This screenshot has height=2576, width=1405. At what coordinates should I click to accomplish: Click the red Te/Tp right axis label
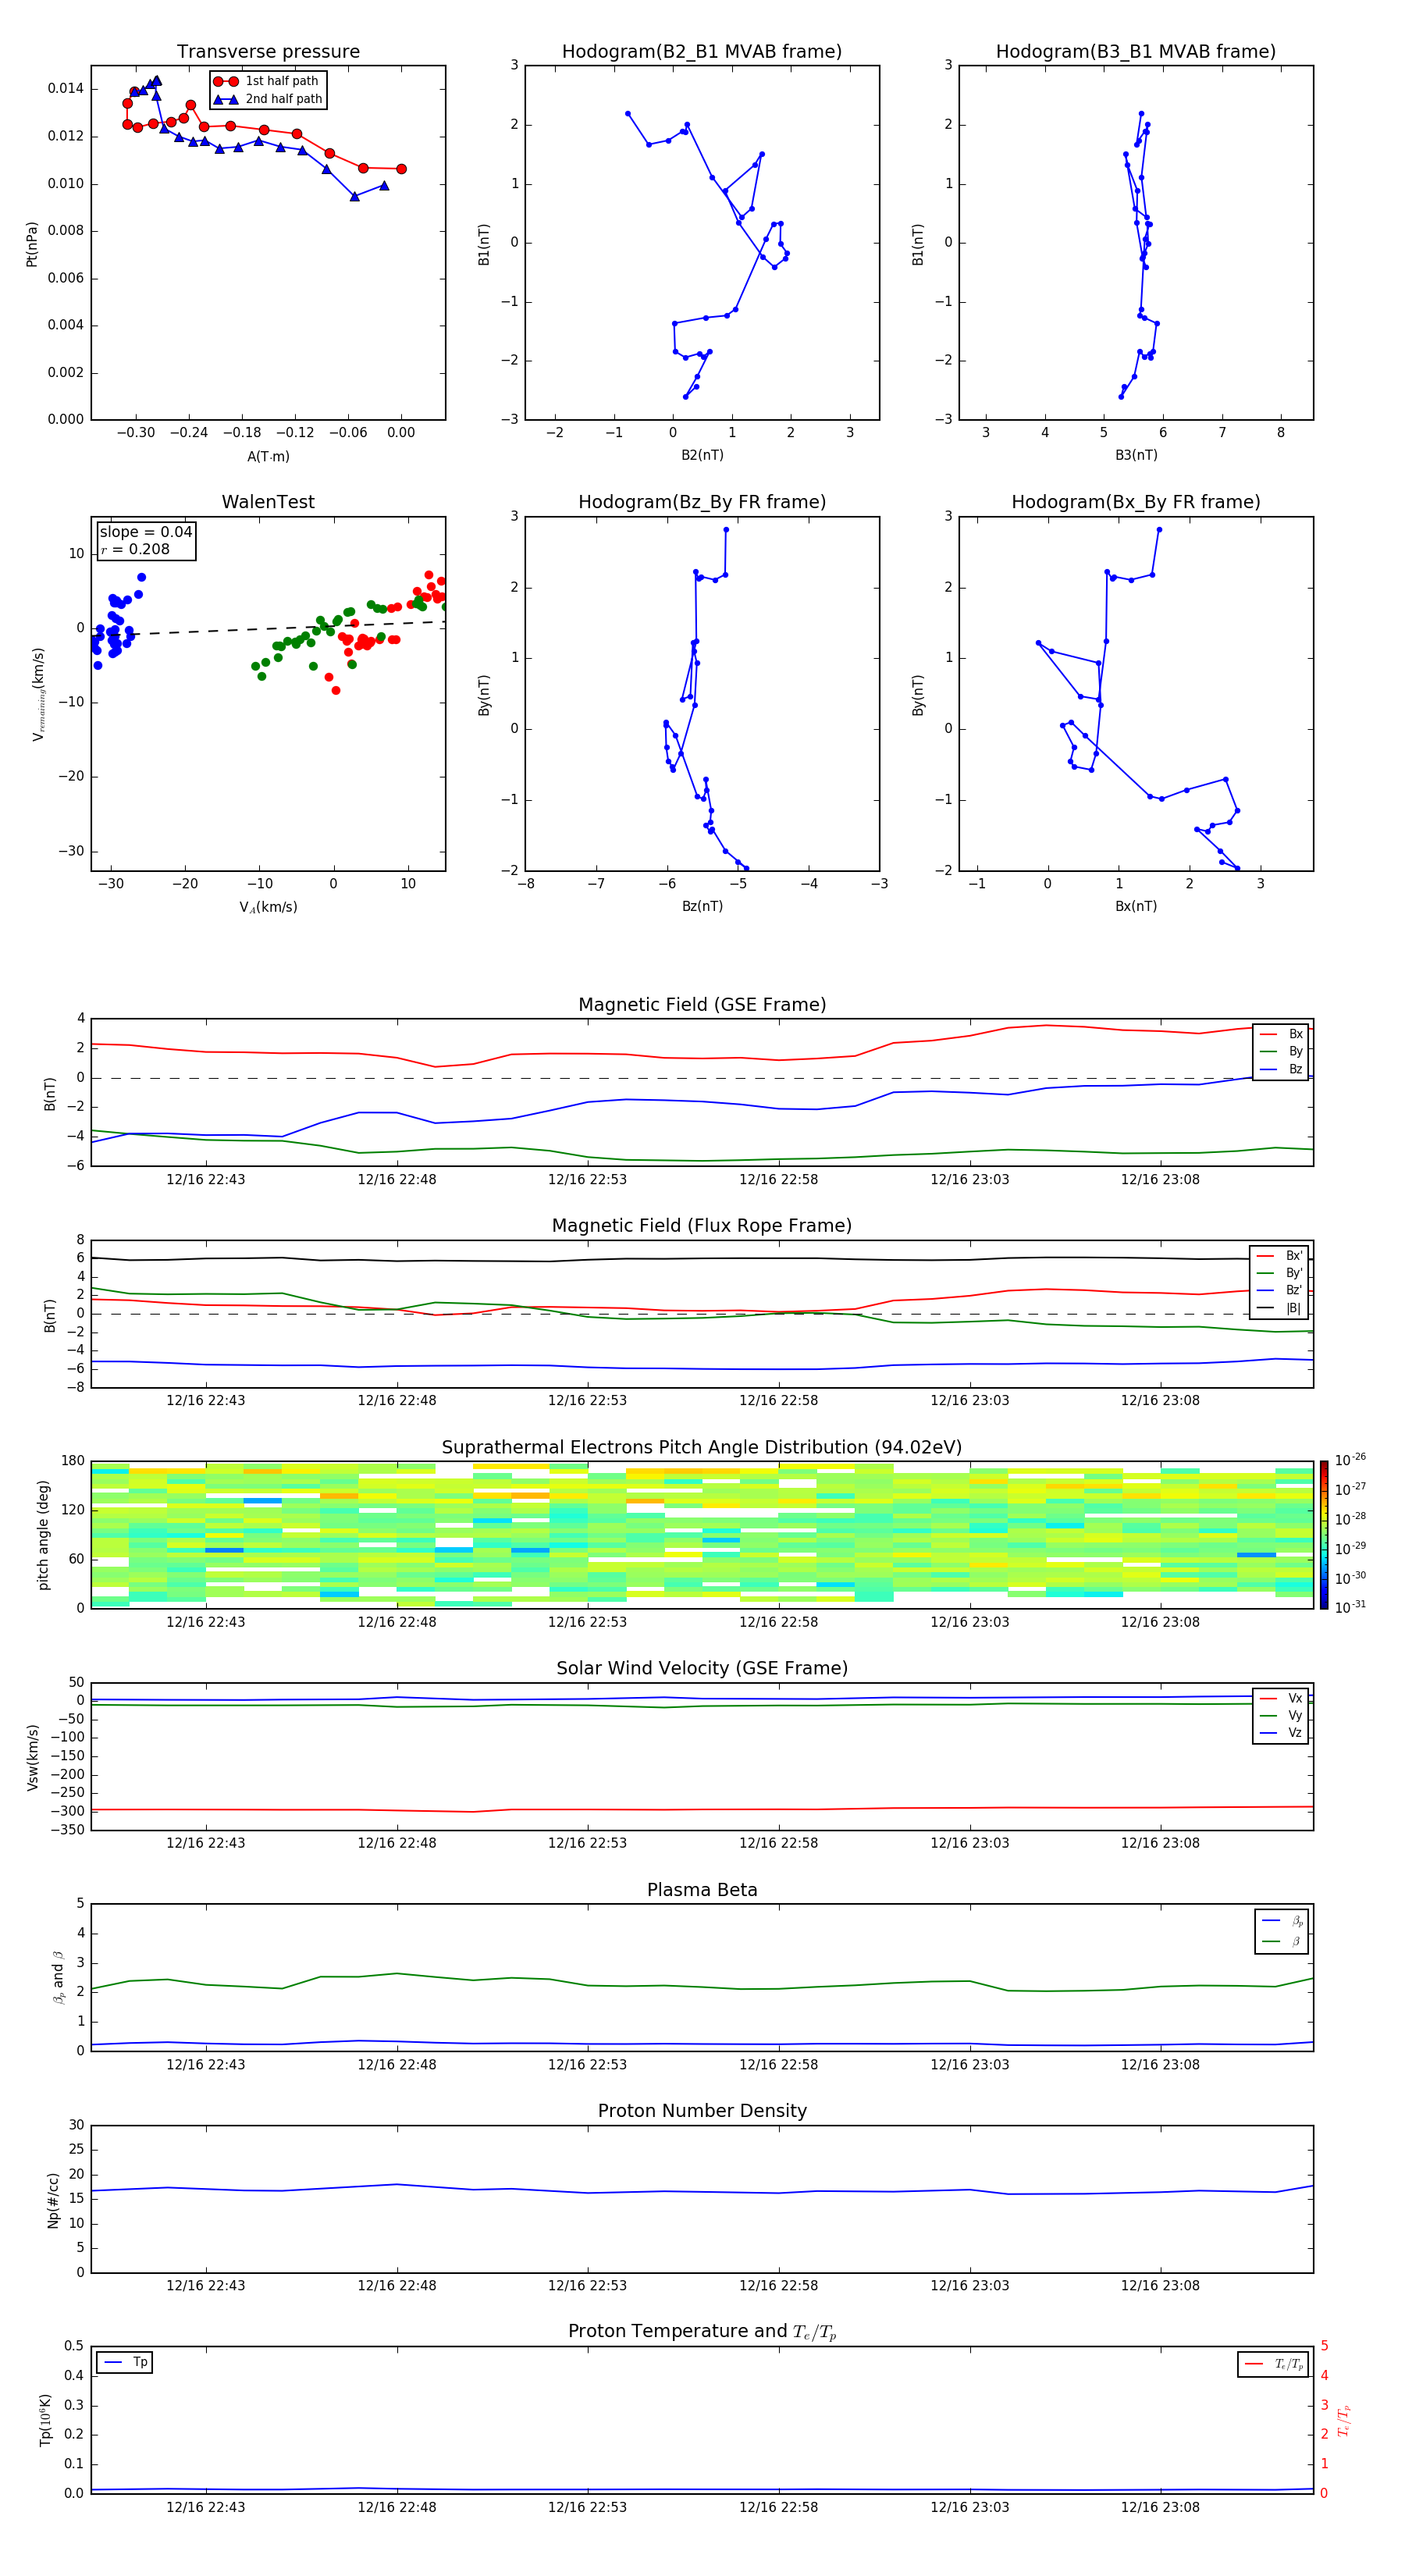pyautogui.click(x=1343, y=2420)
